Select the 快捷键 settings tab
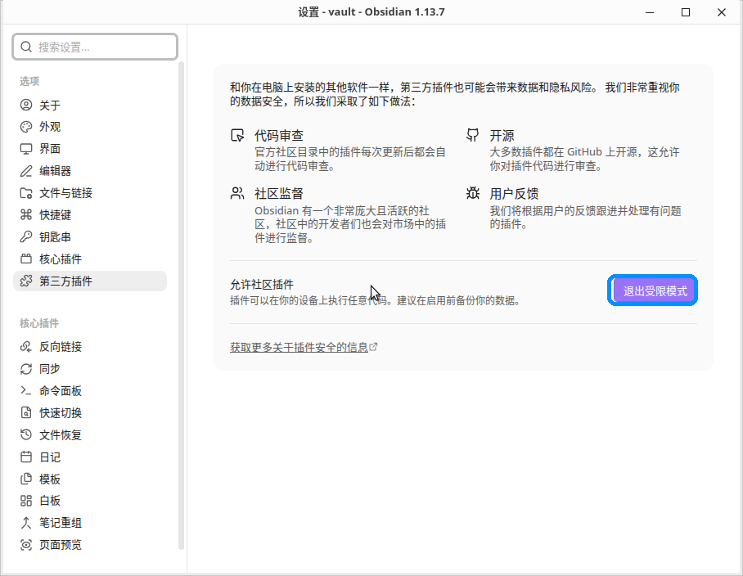Image resolution: width=743 pixels, height=576 pixels. [x=90, y=215]
